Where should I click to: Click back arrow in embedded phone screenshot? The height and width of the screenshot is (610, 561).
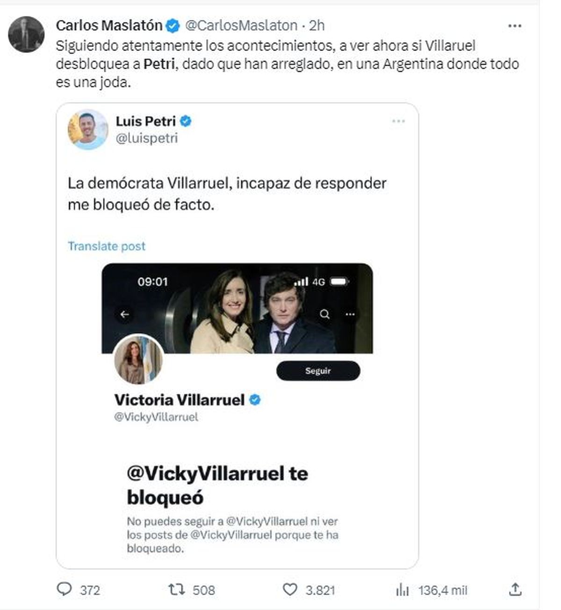(x=124, y=314)
